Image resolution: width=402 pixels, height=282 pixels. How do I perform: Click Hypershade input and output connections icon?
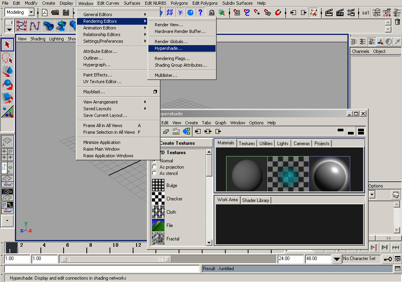point(208,131)
